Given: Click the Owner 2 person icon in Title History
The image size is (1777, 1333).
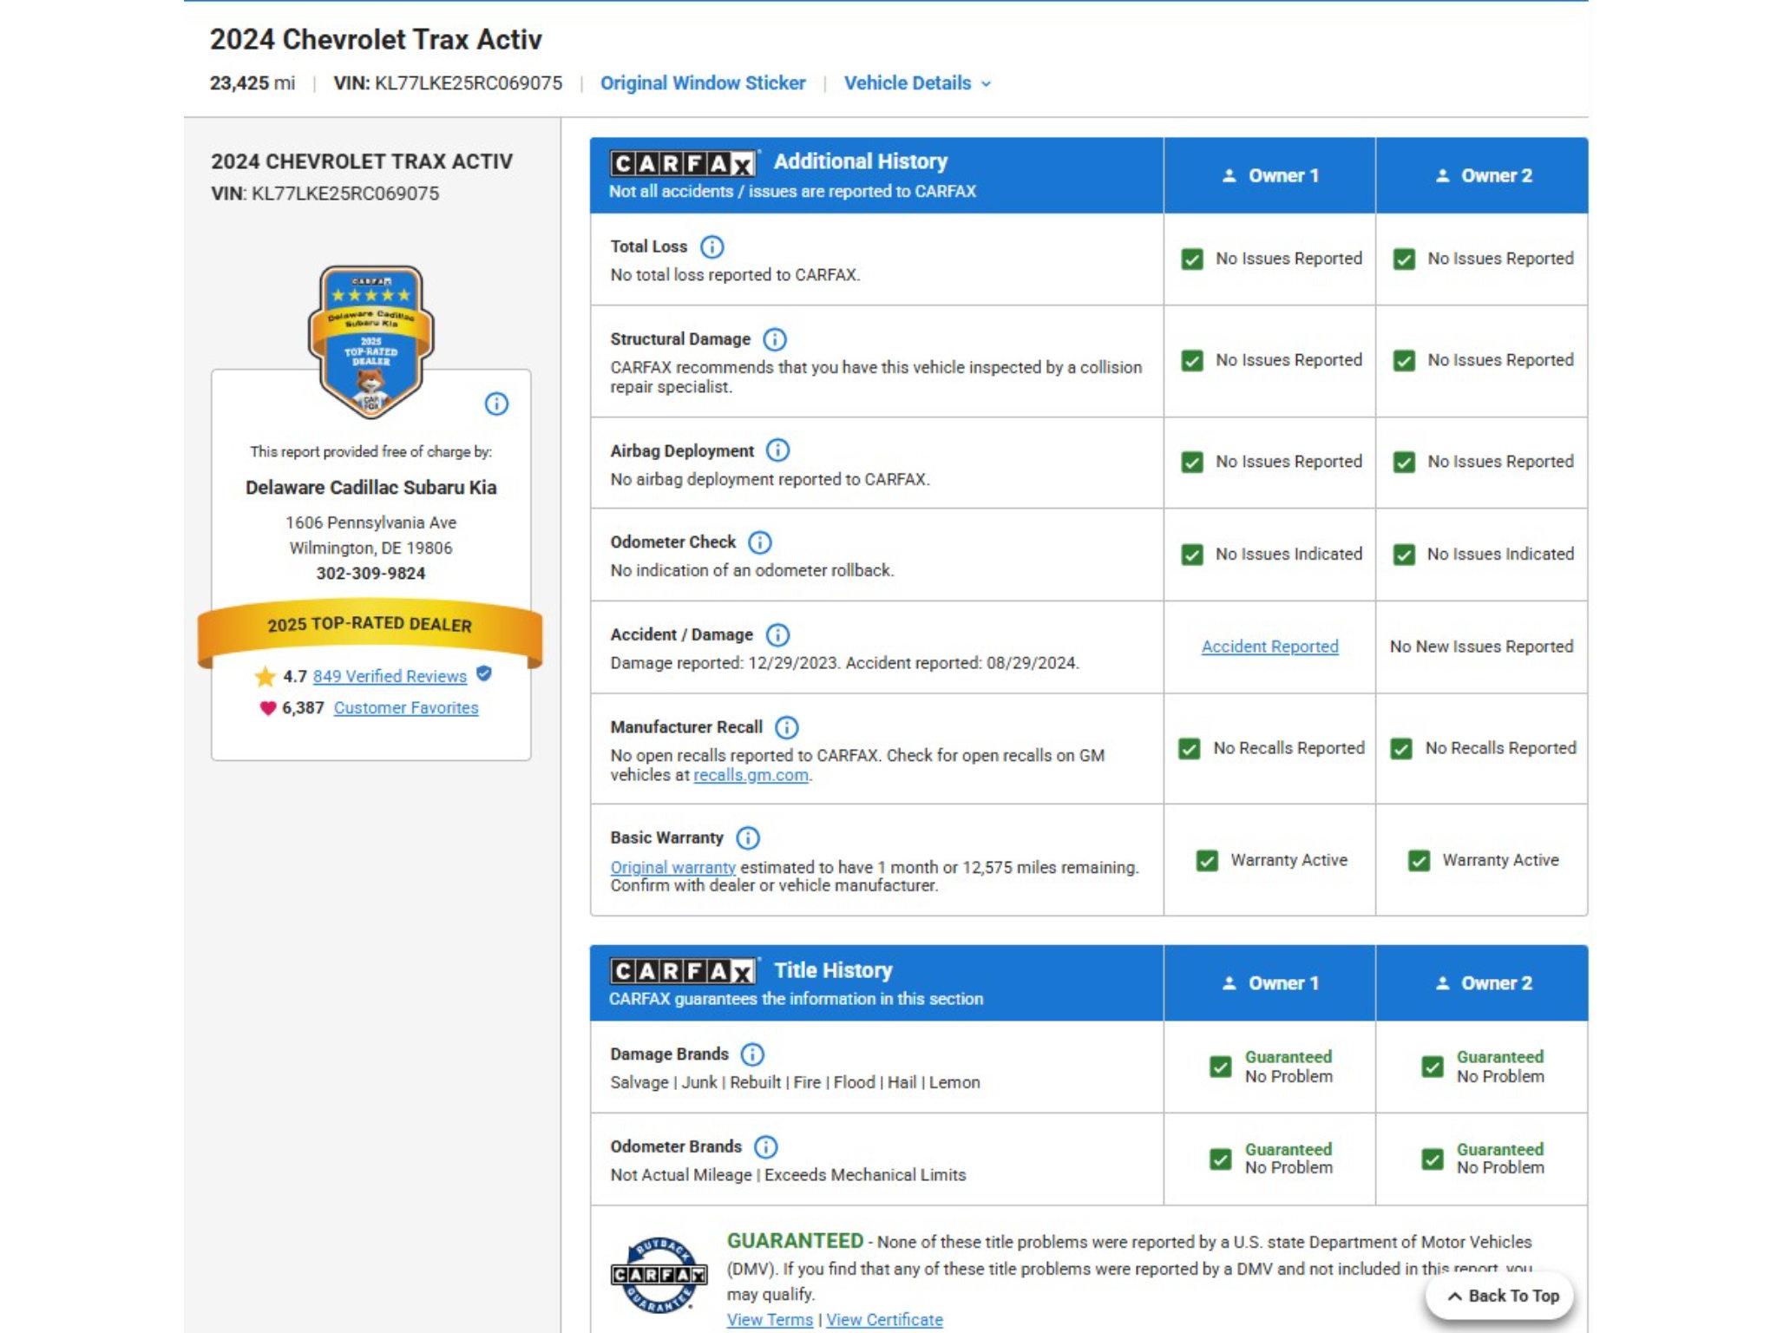Looking at the screenshot, I should pos(1442,983).
